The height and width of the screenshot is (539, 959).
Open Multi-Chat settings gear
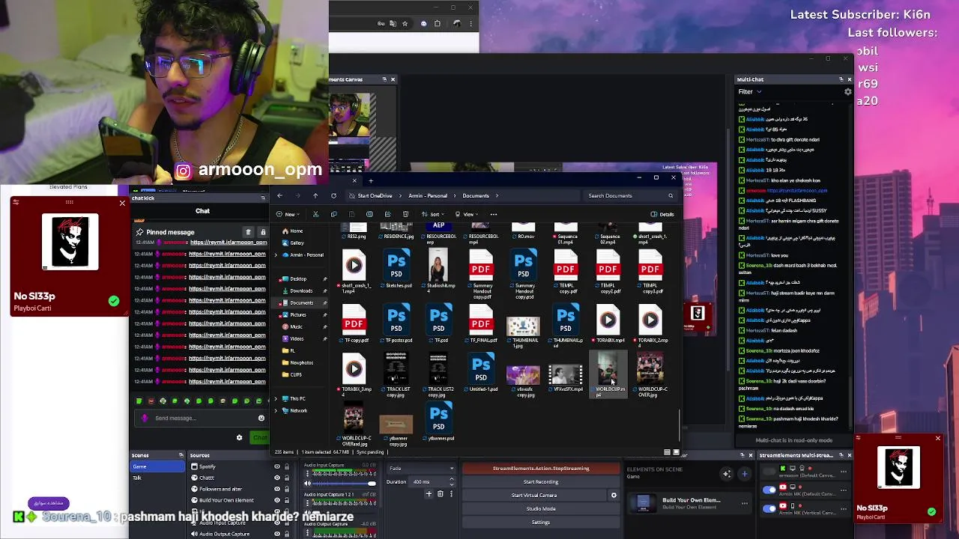(x=847, y=92)
